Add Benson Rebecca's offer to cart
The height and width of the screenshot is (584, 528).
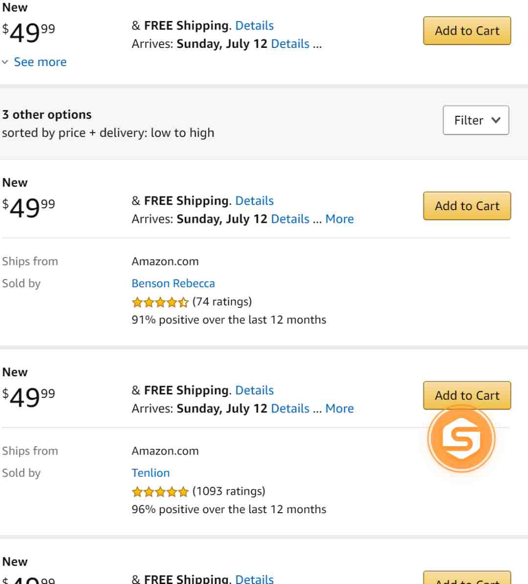[467, 206]
